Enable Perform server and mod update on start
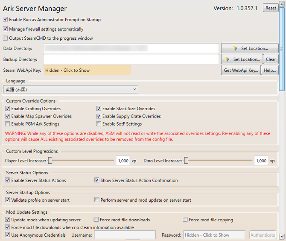The image size is (286, 241). pos(97,200)
